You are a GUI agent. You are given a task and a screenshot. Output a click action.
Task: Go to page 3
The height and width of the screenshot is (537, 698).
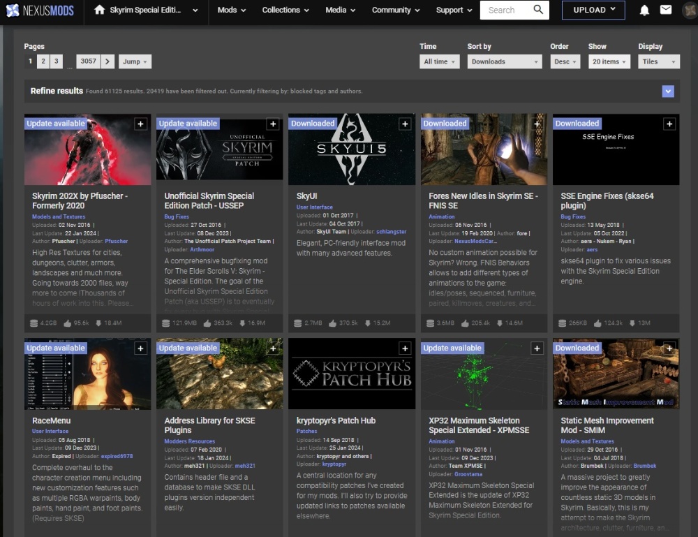tap(56, 61)
